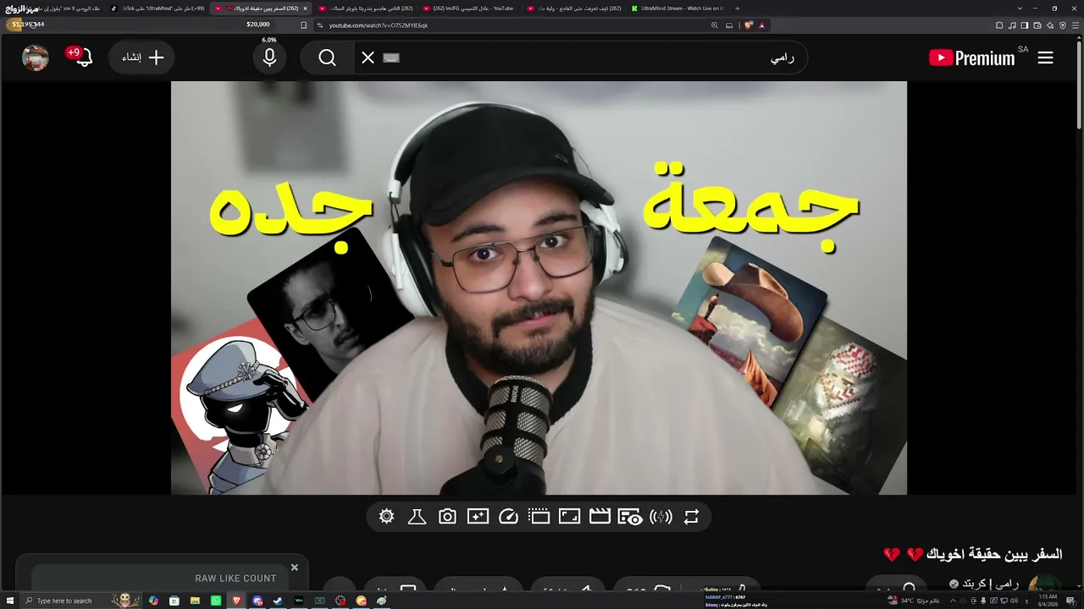
Task: Click the إنشاء create button
Action: pos(141,58)
